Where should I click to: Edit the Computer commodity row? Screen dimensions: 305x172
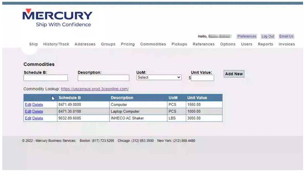28,105
